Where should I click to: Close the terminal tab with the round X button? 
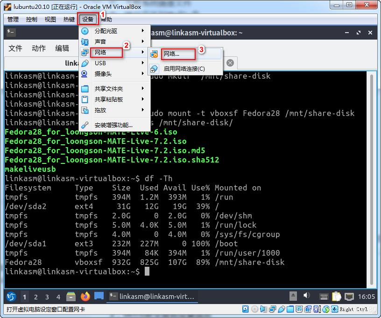tap(230, 63)
